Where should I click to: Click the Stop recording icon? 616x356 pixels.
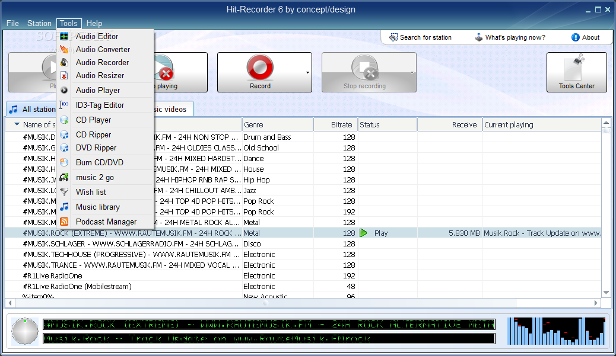365,68
